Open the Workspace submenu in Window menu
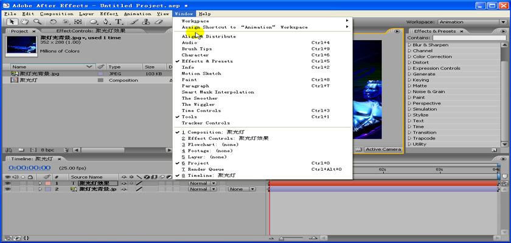This screenshot has height=243, width=511. click(x=262, y=21)
